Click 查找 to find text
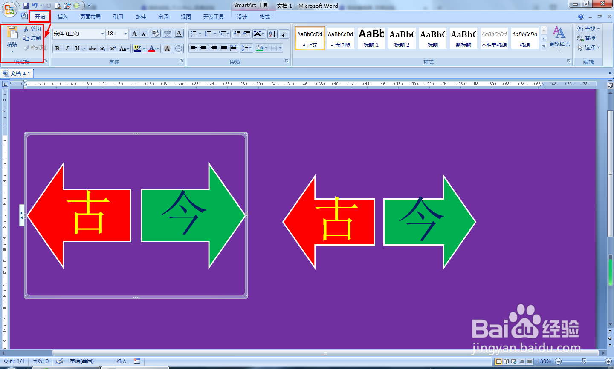This screenshot has height=369, width=614. 588,29
